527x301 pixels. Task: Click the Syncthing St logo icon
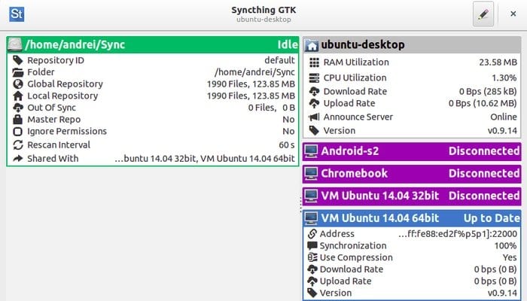click(17, 14)
